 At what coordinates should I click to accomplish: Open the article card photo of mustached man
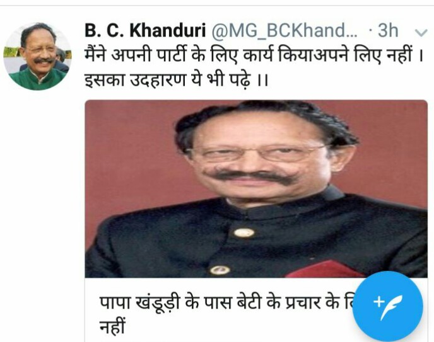(256, 189)
